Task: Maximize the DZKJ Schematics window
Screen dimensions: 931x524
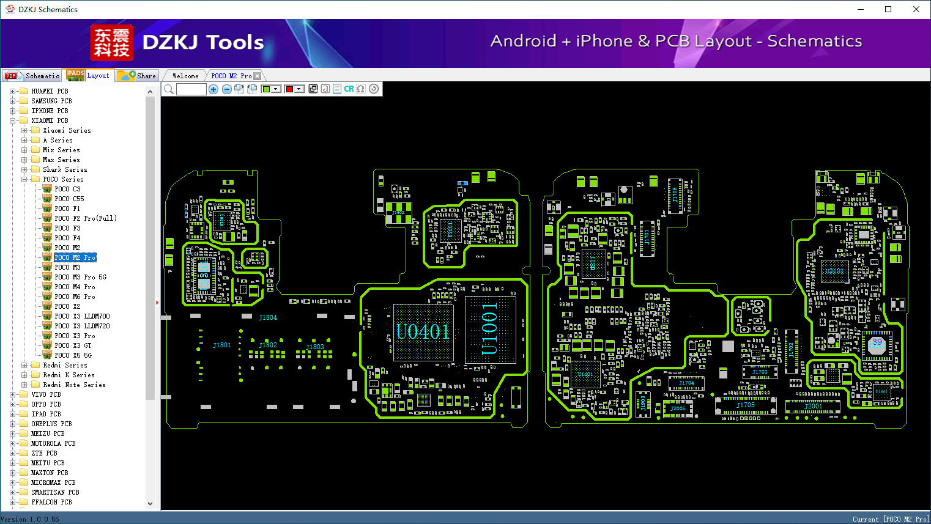Action: [888, 9]
